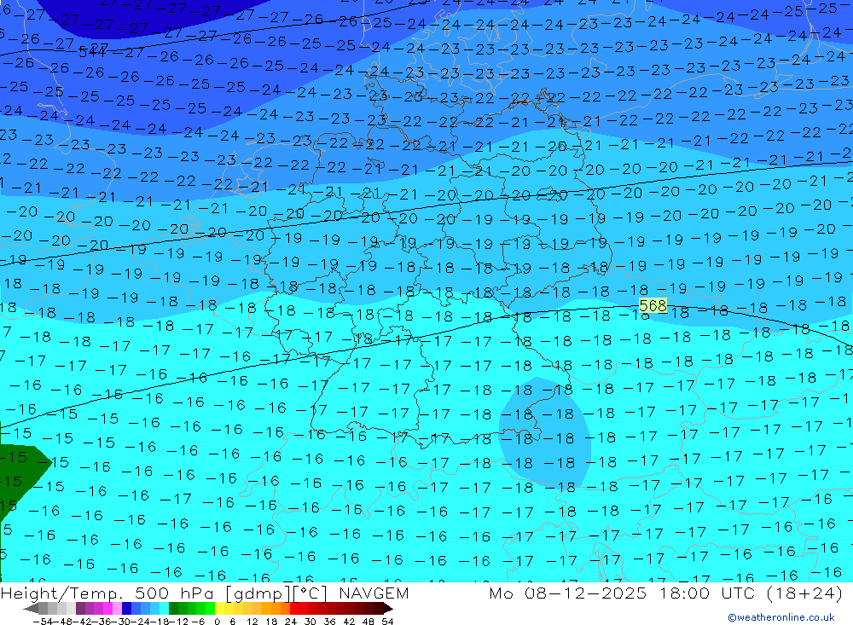
Task: Click the gray left arrow of color legend
Action: tap(31, 608)
